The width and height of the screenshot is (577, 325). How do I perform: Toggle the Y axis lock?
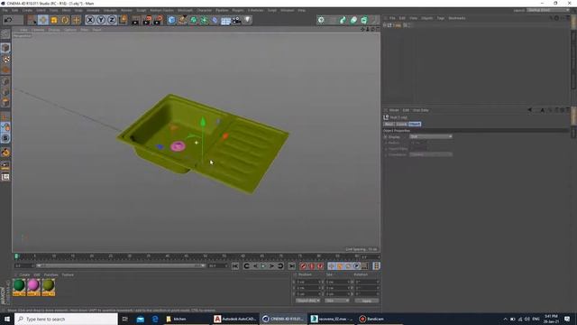[x=101, y=20]
